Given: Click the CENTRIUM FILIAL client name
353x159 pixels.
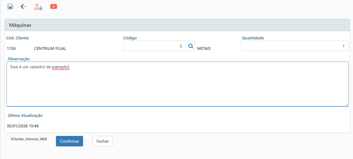Looking at the screenshot, I should [50, 48].
